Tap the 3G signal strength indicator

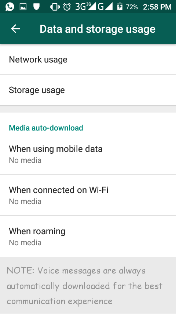85,7
